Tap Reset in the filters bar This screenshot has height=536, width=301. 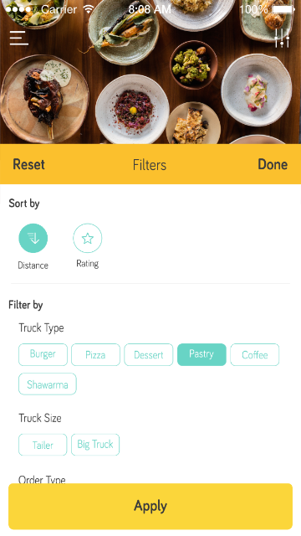(28, 164)
